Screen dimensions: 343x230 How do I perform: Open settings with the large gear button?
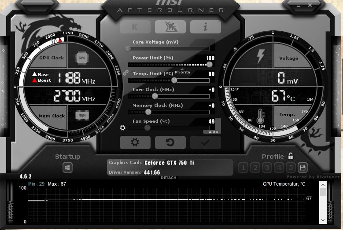click(135, 142)
